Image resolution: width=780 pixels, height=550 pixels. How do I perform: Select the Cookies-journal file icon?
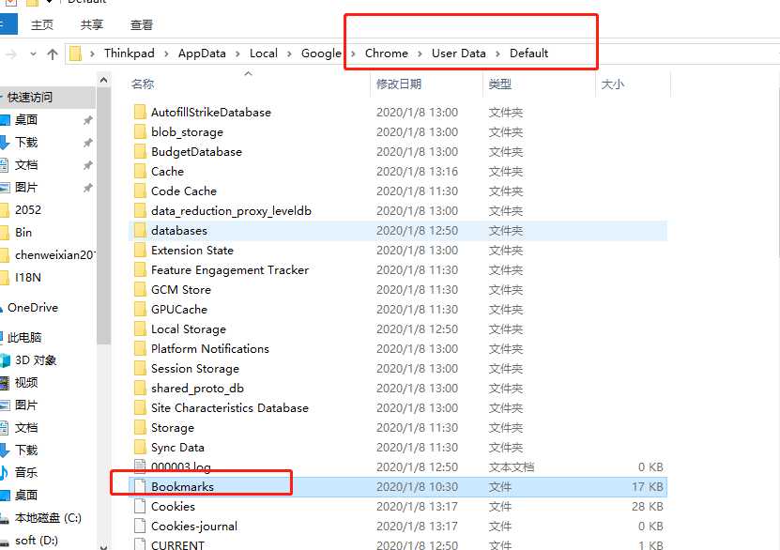click(140, 527)
